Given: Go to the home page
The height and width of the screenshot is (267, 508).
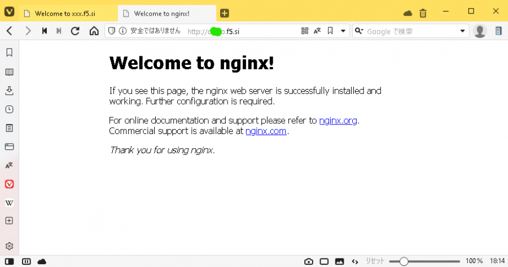Looking at the screenshot, I should (94, 31).
